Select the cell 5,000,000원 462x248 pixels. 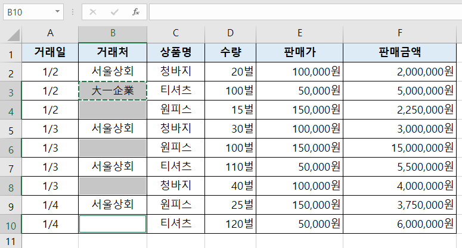click(400, 91)
